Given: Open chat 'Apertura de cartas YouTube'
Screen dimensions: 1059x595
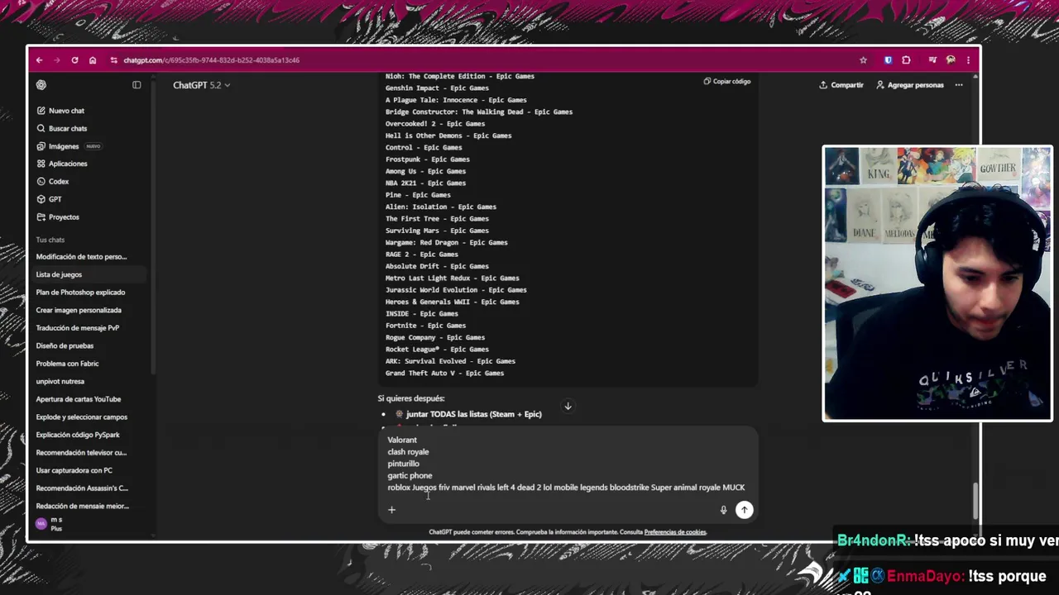Looking at the screenshot, I should pyautogui.click(x=78, y=399).
